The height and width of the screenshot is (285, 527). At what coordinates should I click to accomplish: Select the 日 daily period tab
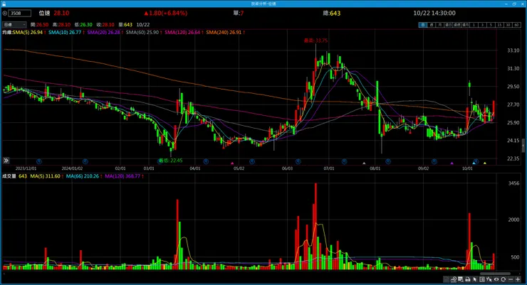pyautogui.click(x=423, y=25)
